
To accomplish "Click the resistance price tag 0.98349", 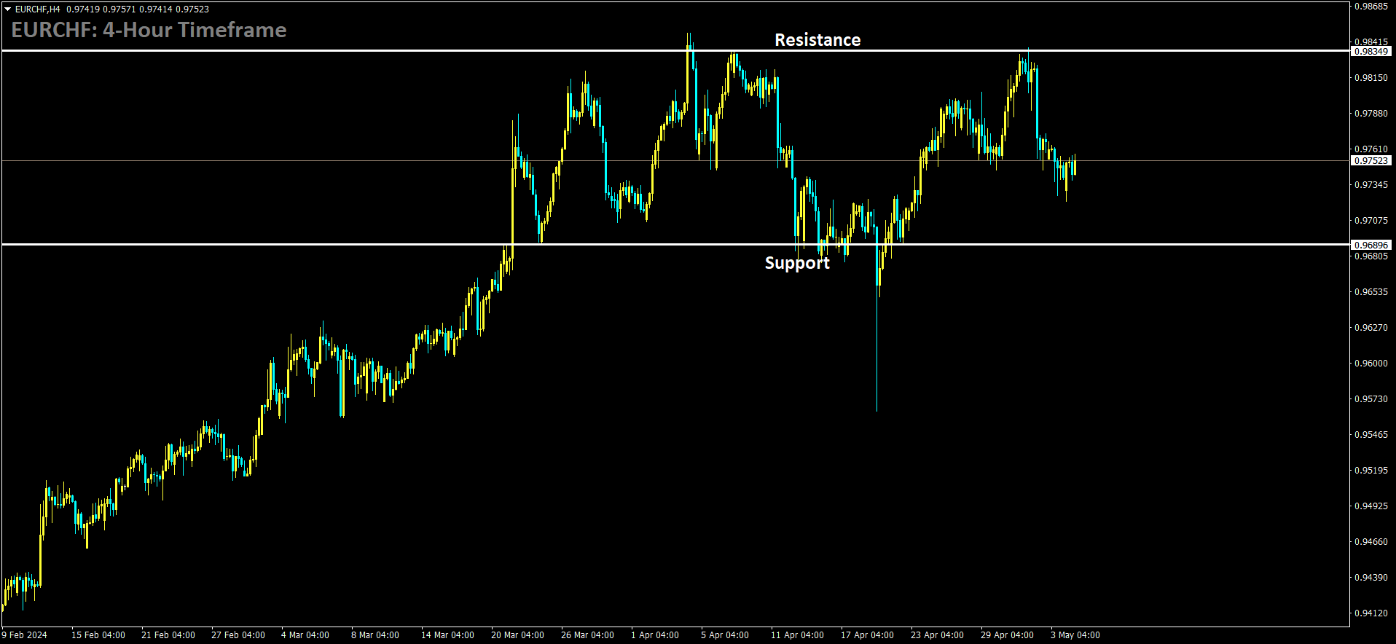I will point(1371,52).
